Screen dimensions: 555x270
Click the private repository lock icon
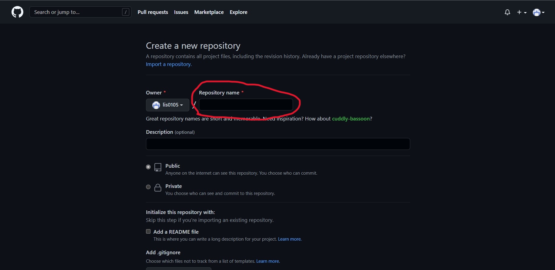[x=158, y=188]
